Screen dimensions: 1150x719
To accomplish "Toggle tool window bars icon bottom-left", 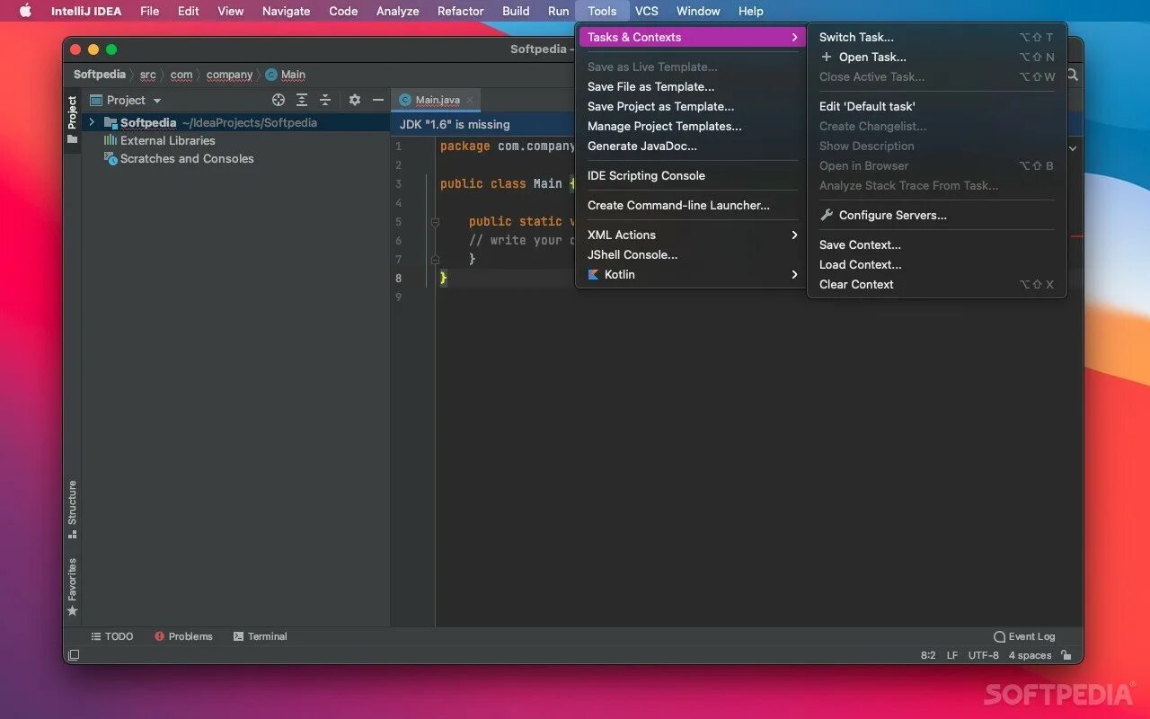I will (74, 655).
